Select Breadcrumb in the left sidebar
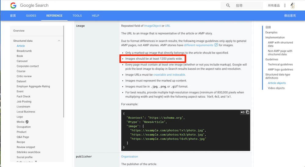 point(24,51)
